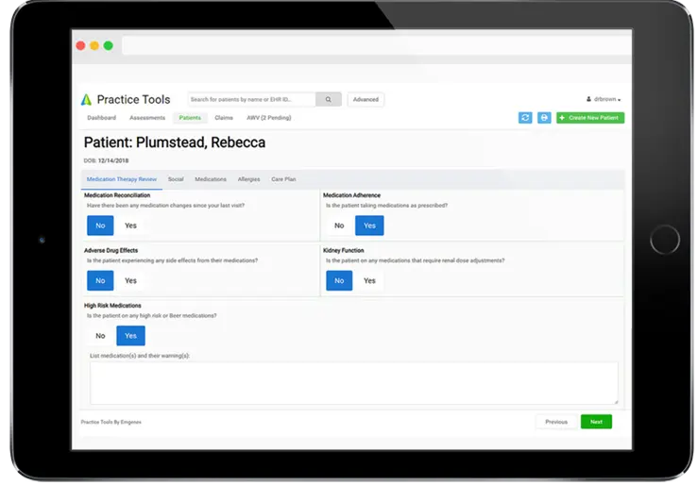Image resolution: width=698 pixels, height=485 pixels.
Task: Switch to the Social tab
Action: (176, 179)
